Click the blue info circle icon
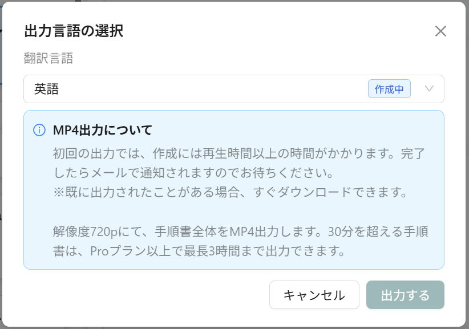The width and height of the screenshot is (469, 329). [x=39, y=130]
